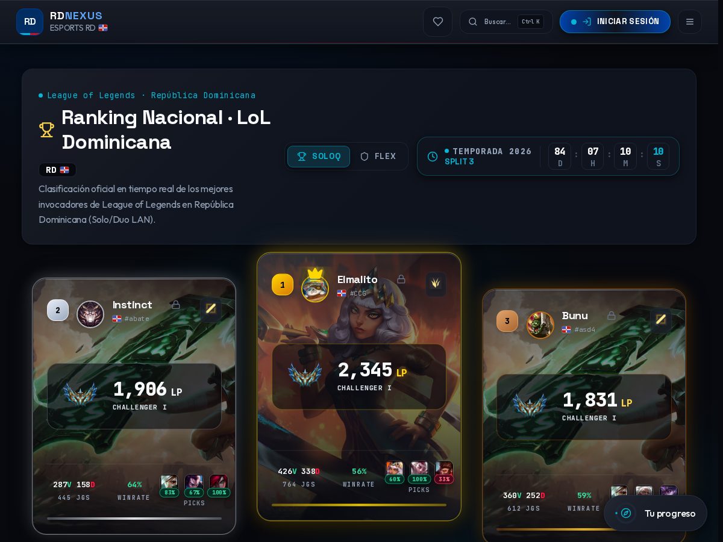Open the hamburger menu
This screenshot has width=723, height=542.
tap(690, 22)
